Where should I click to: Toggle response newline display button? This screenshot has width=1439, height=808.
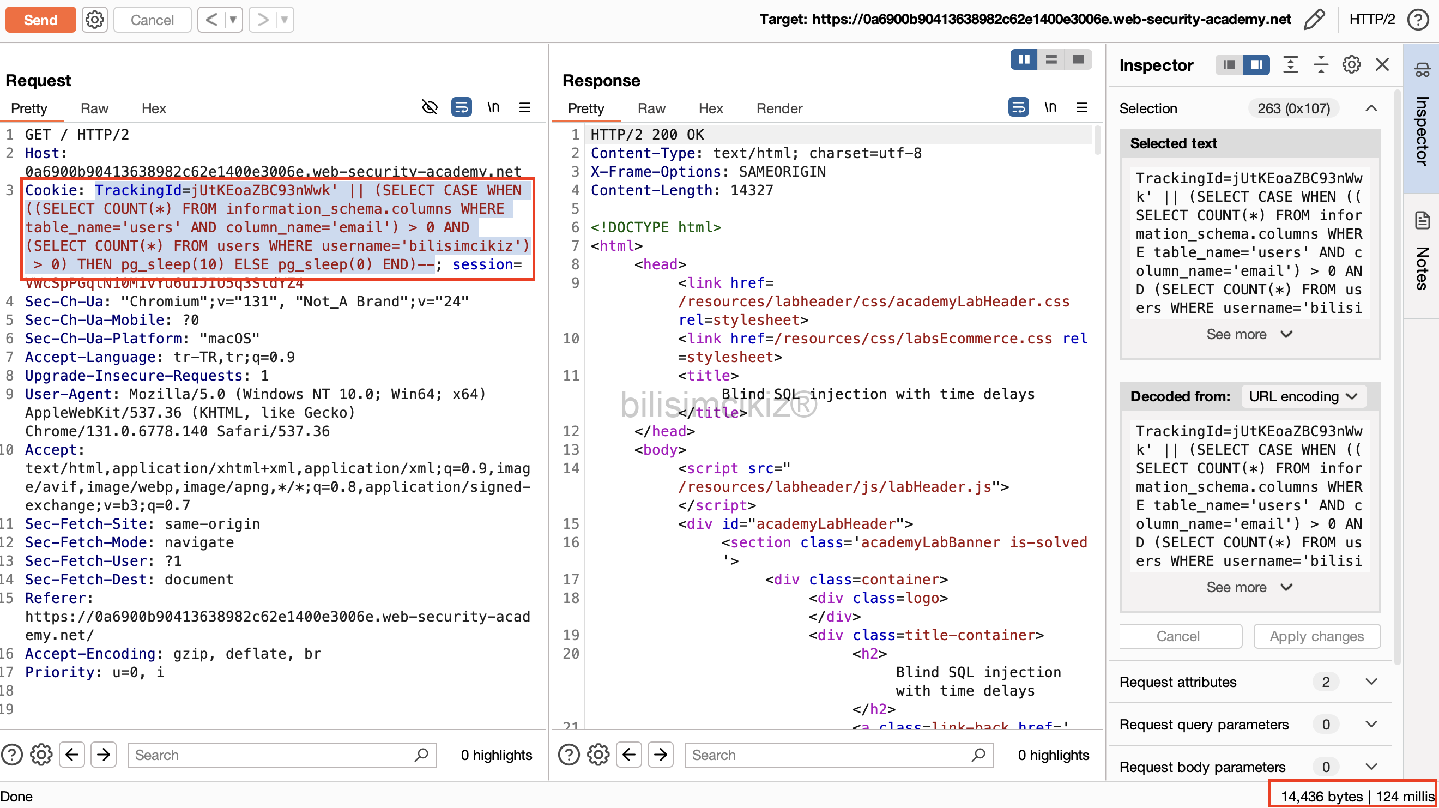click(x=1050, y=107)
